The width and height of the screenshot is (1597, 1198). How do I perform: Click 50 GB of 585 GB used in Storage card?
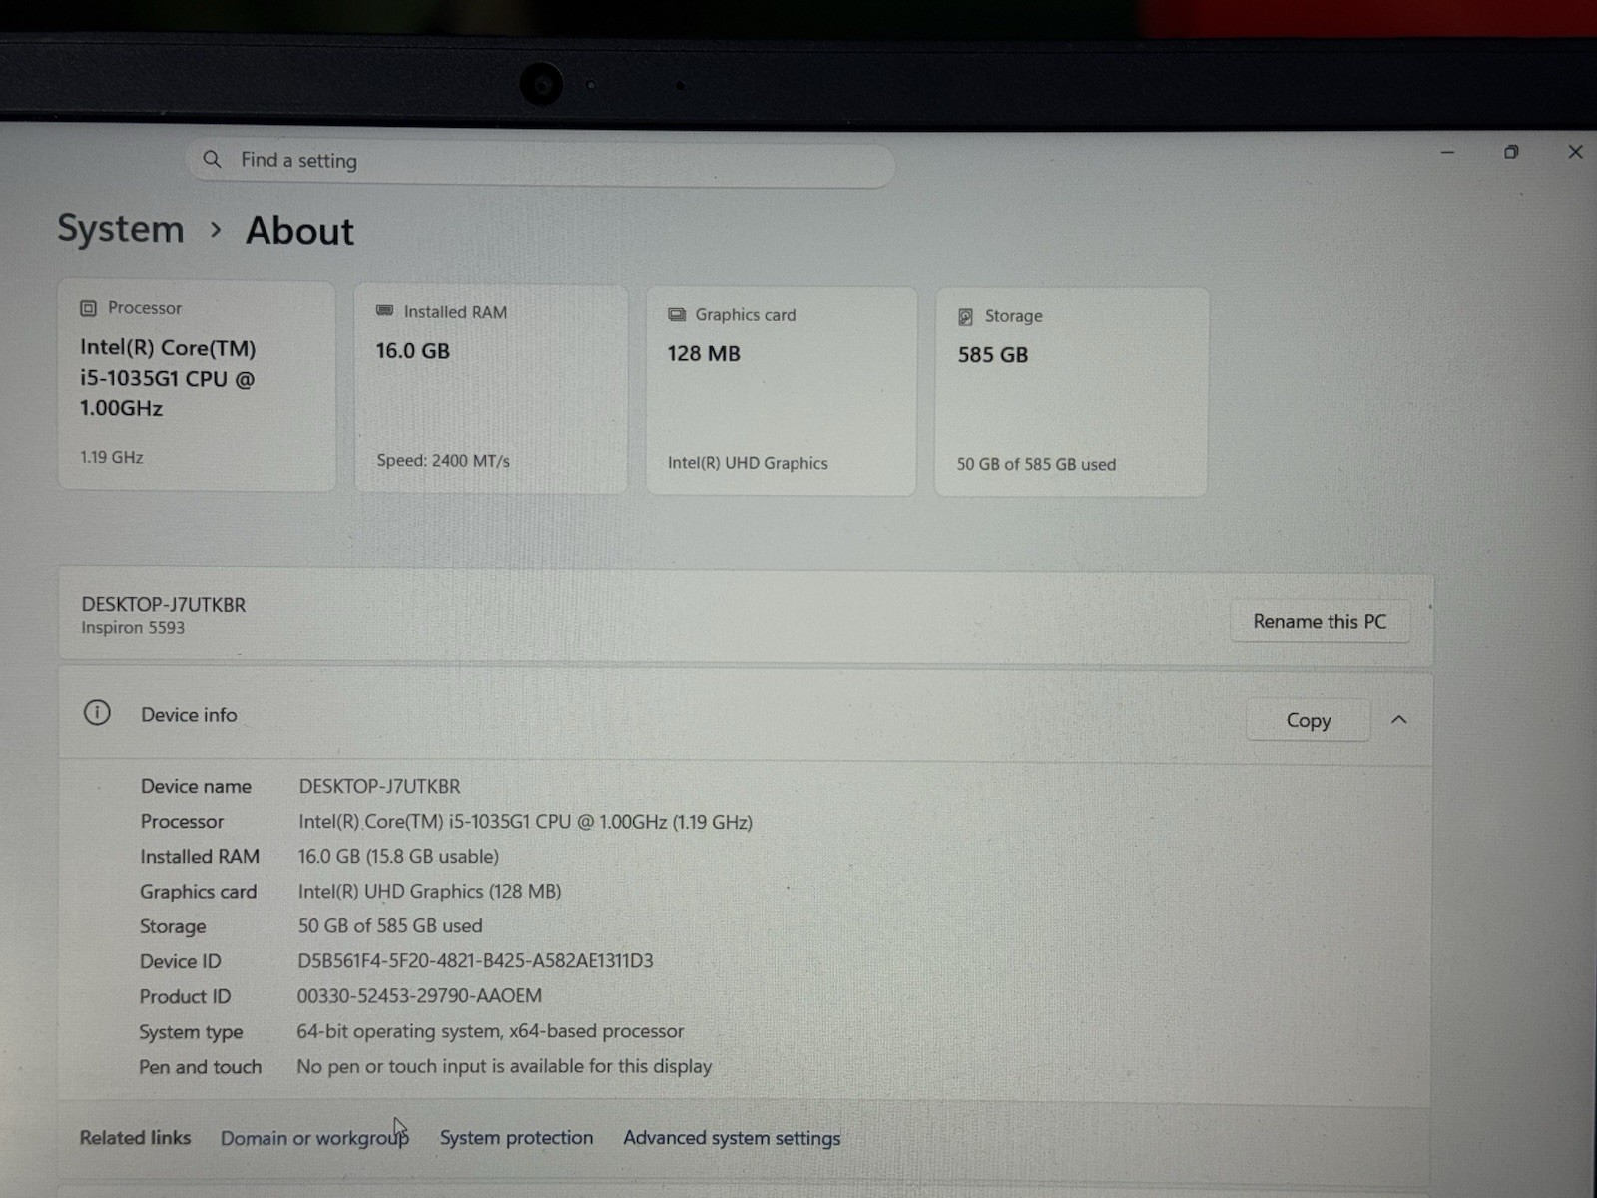[x=1036, y=464]
